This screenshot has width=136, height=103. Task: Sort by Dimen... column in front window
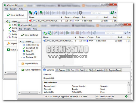(x=82, y=37)
